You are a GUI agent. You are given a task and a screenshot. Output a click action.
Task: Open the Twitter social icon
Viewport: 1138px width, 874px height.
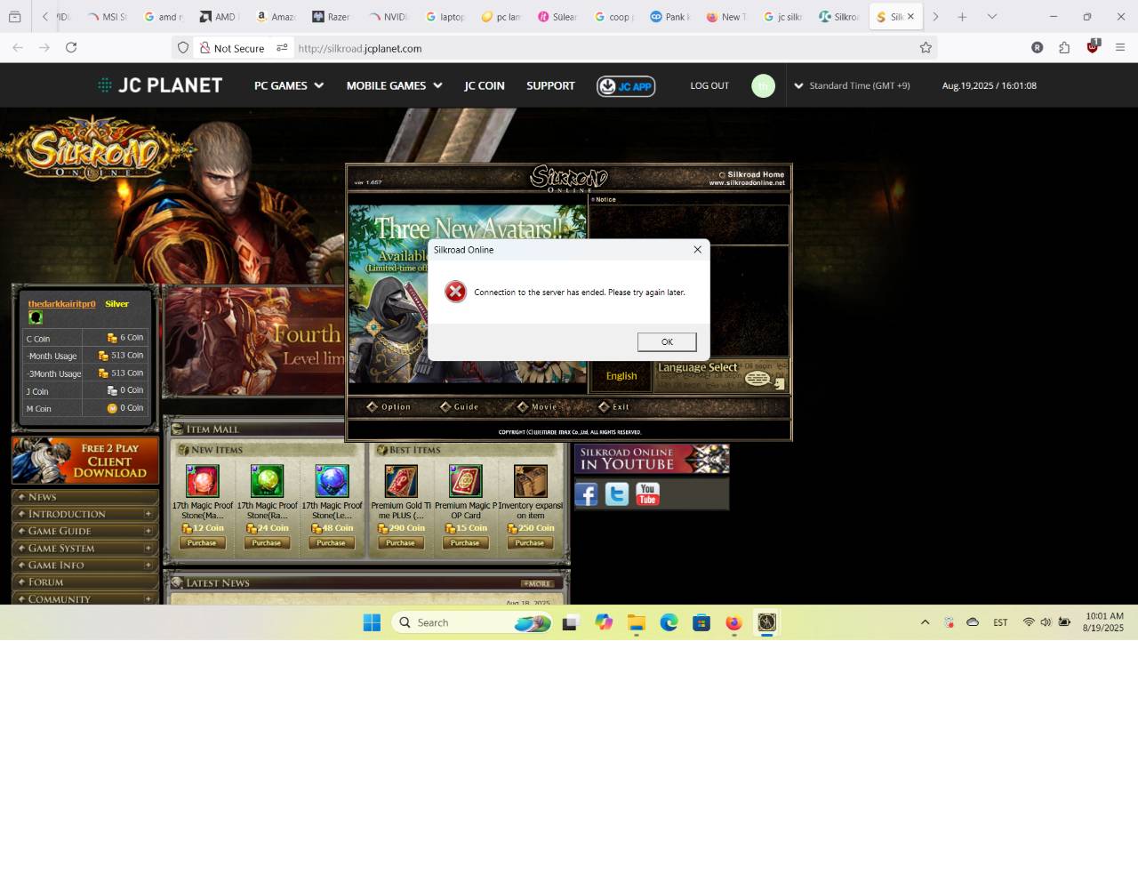click(x=617, y=494)
